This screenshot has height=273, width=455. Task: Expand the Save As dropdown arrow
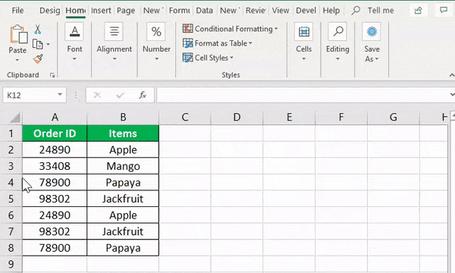pos(377,59)
